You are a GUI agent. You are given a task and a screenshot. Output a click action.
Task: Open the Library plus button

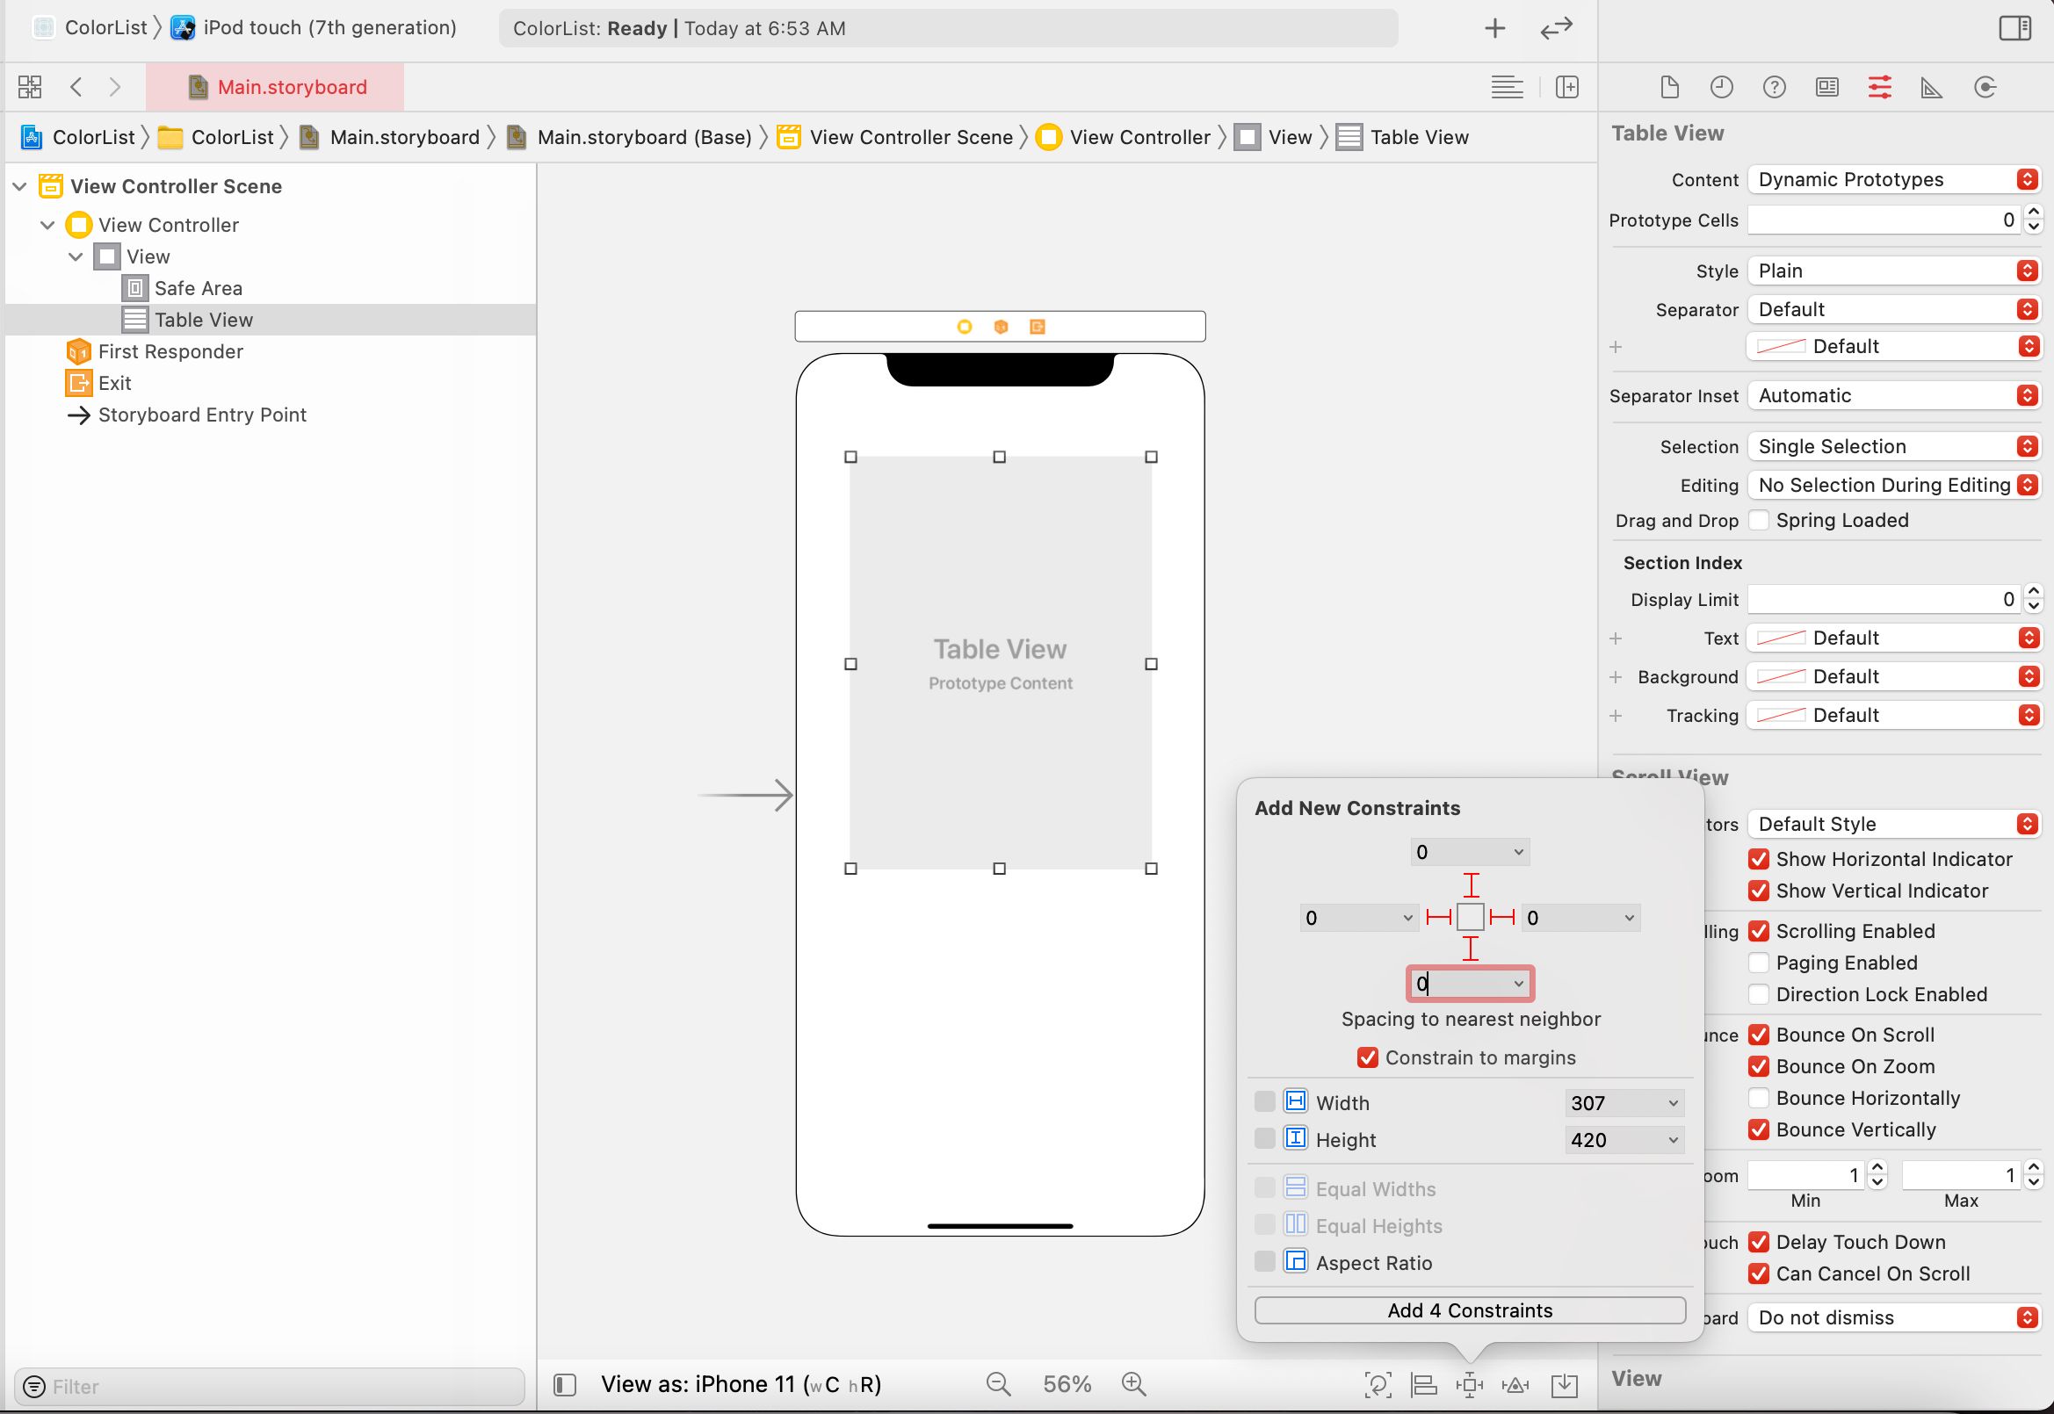point(1495,28)
